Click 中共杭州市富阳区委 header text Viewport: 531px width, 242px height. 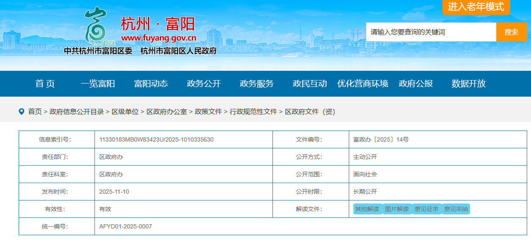(98, 51)
